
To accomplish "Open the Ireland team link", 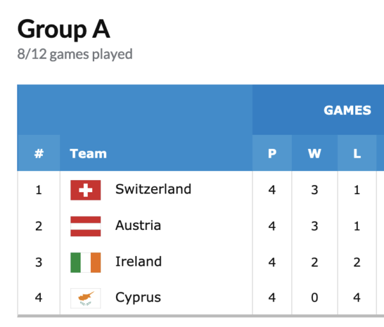I will coord(138,261).
